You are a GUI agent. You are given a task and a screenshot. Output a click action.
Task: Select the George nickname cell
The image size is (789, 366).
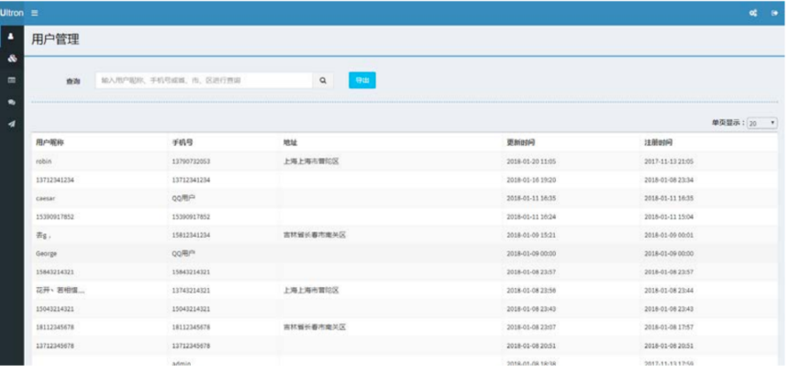46,254
